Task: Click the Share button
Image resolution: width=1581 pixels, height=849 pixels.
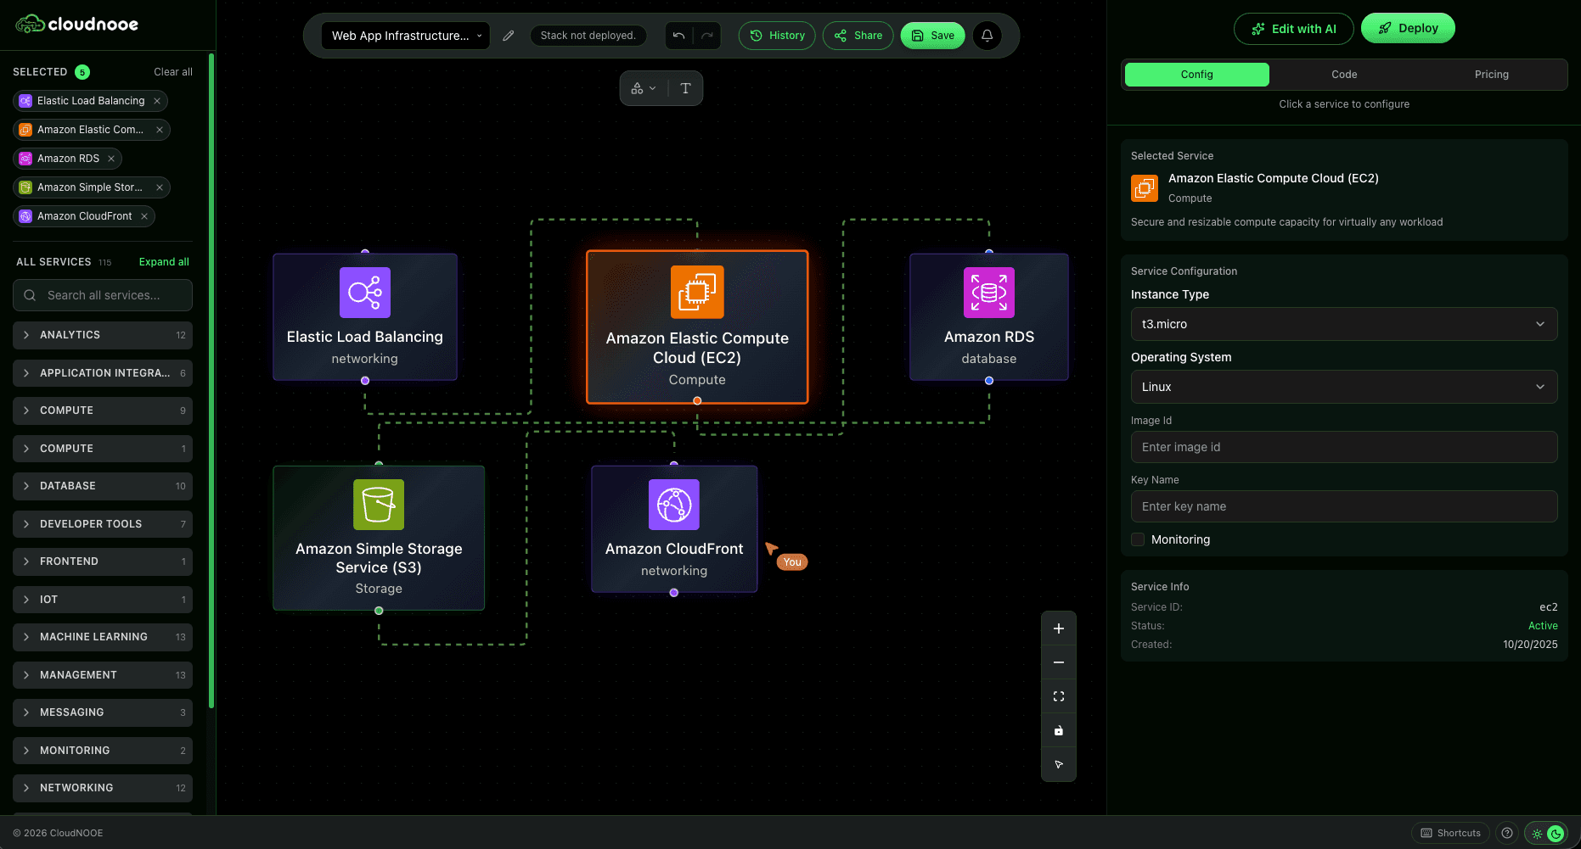Action: point(858,36)
